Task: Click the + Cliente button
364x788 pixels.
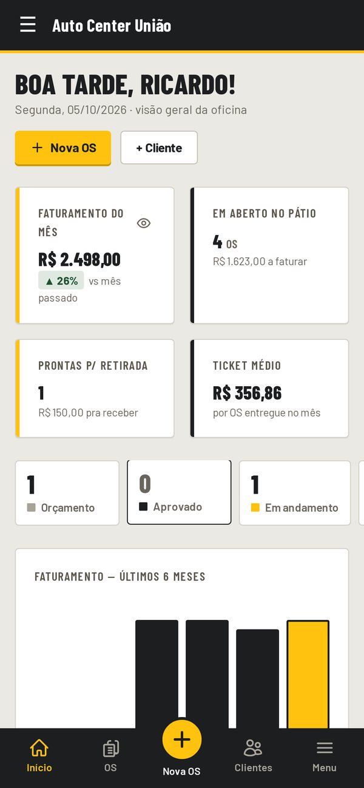Action: click(159, 148)
